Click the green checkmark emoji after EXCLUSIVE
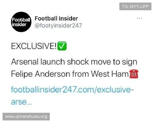Screen dimensions: 154x123 tap(62, 46)
